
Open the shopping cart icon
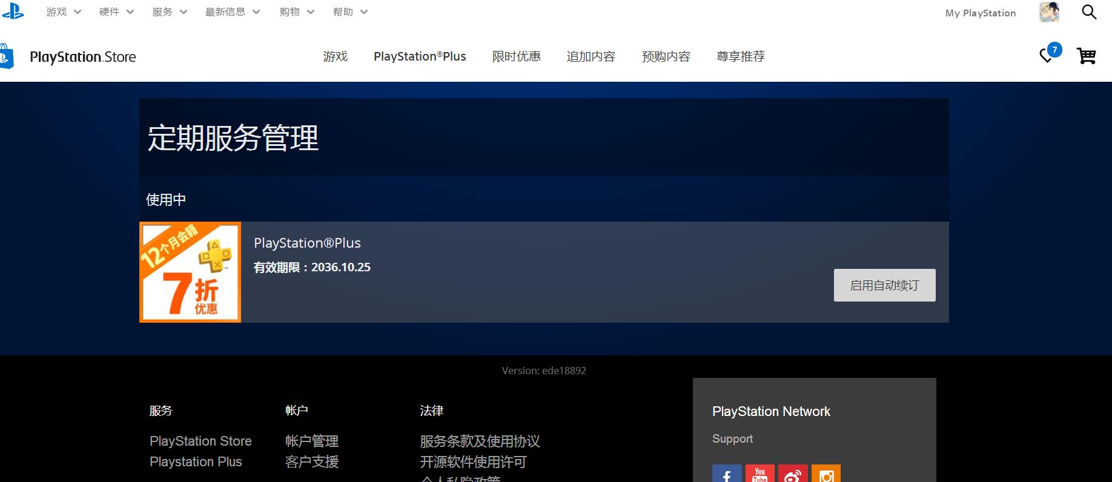(x=1085, y=56)
